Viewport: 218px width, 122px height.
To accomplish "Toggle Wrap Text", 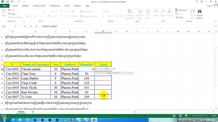I will click(x=86, y=12).
